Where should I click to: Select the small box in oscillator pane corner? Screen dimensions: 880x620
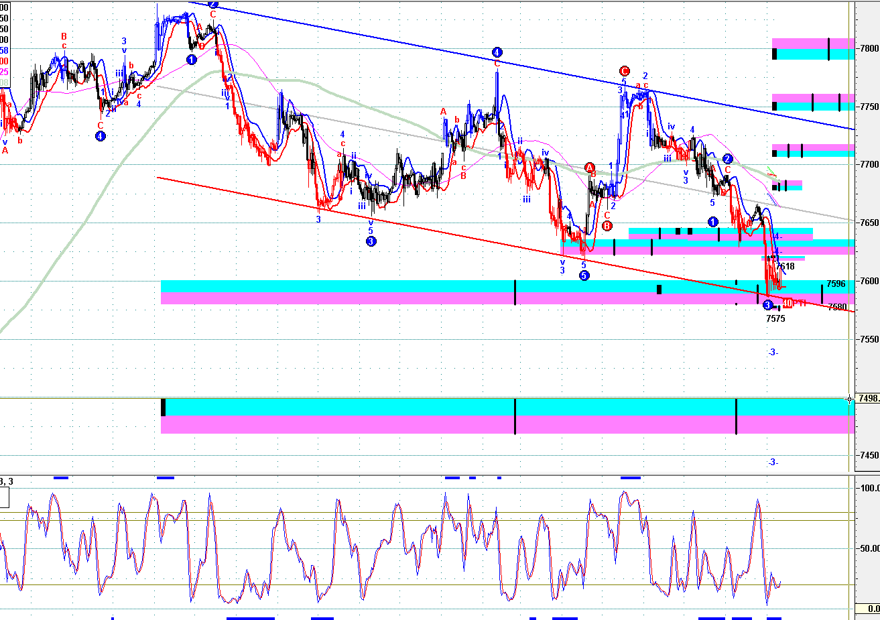click(x=5, y=497)
